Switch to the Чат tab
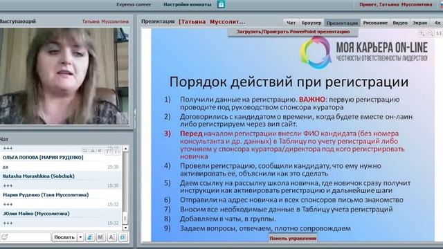 291,23
